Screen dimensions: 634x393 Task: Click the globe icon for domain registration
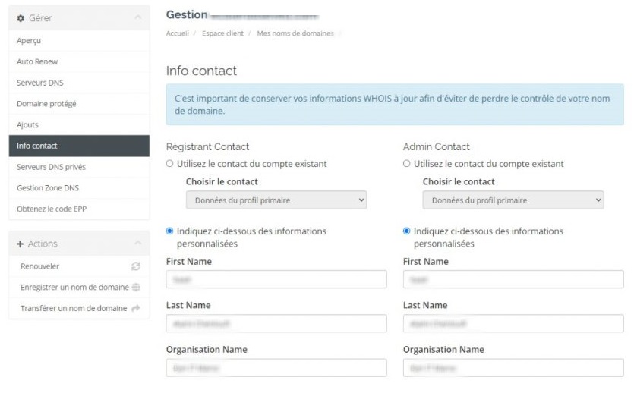(x=136, y=288)
